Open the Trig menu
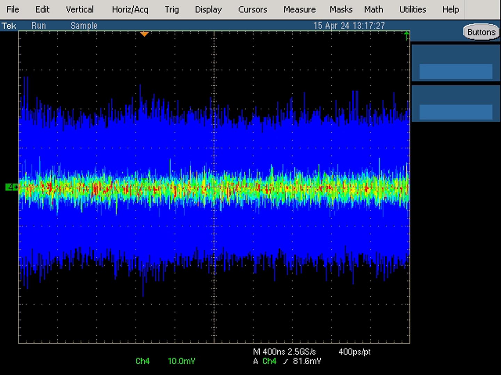This screenshot has height=375, width=501. coord(172,9)
